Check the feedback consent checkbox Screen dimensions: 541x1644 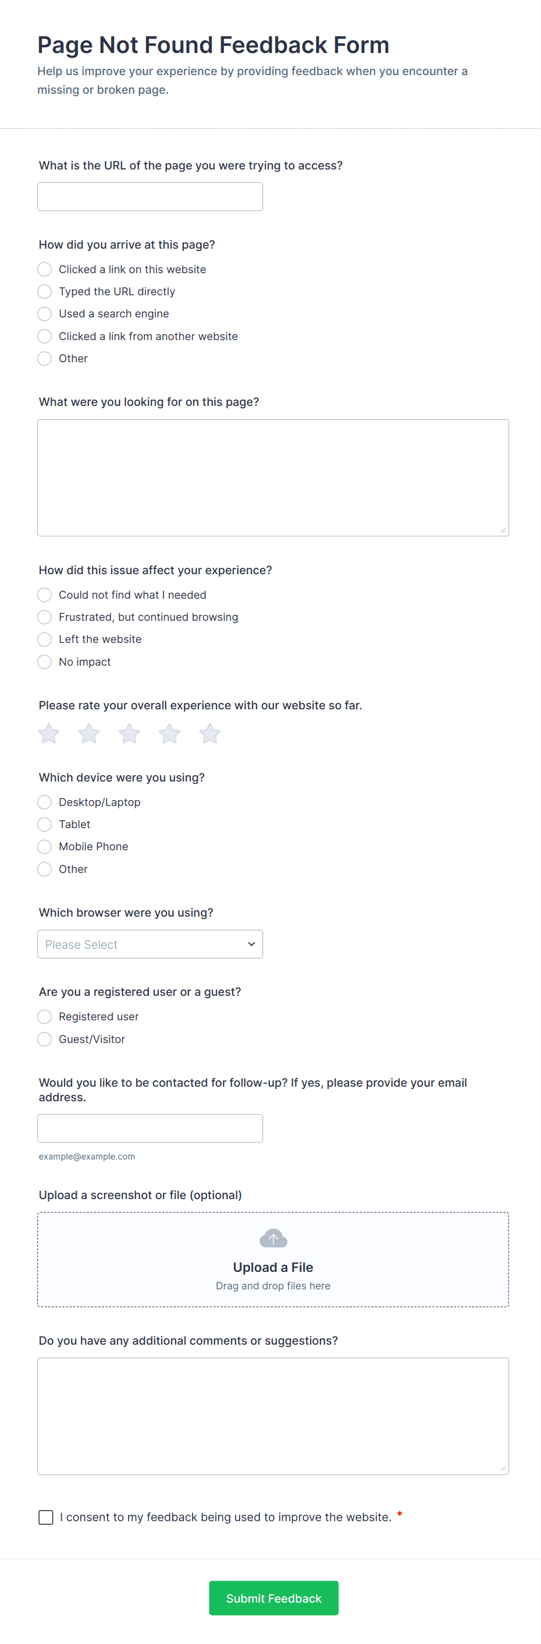(46, 1517)
